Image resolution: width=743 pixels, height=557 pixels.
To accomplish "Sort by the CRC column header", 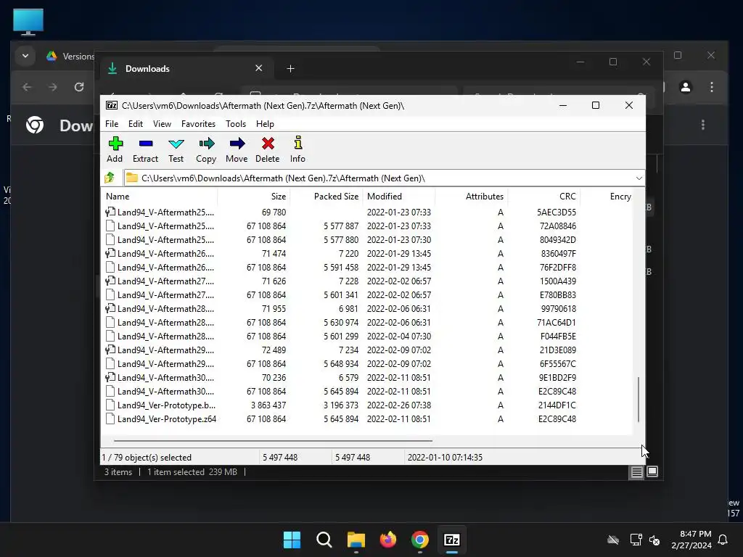I will click(544, 196).
